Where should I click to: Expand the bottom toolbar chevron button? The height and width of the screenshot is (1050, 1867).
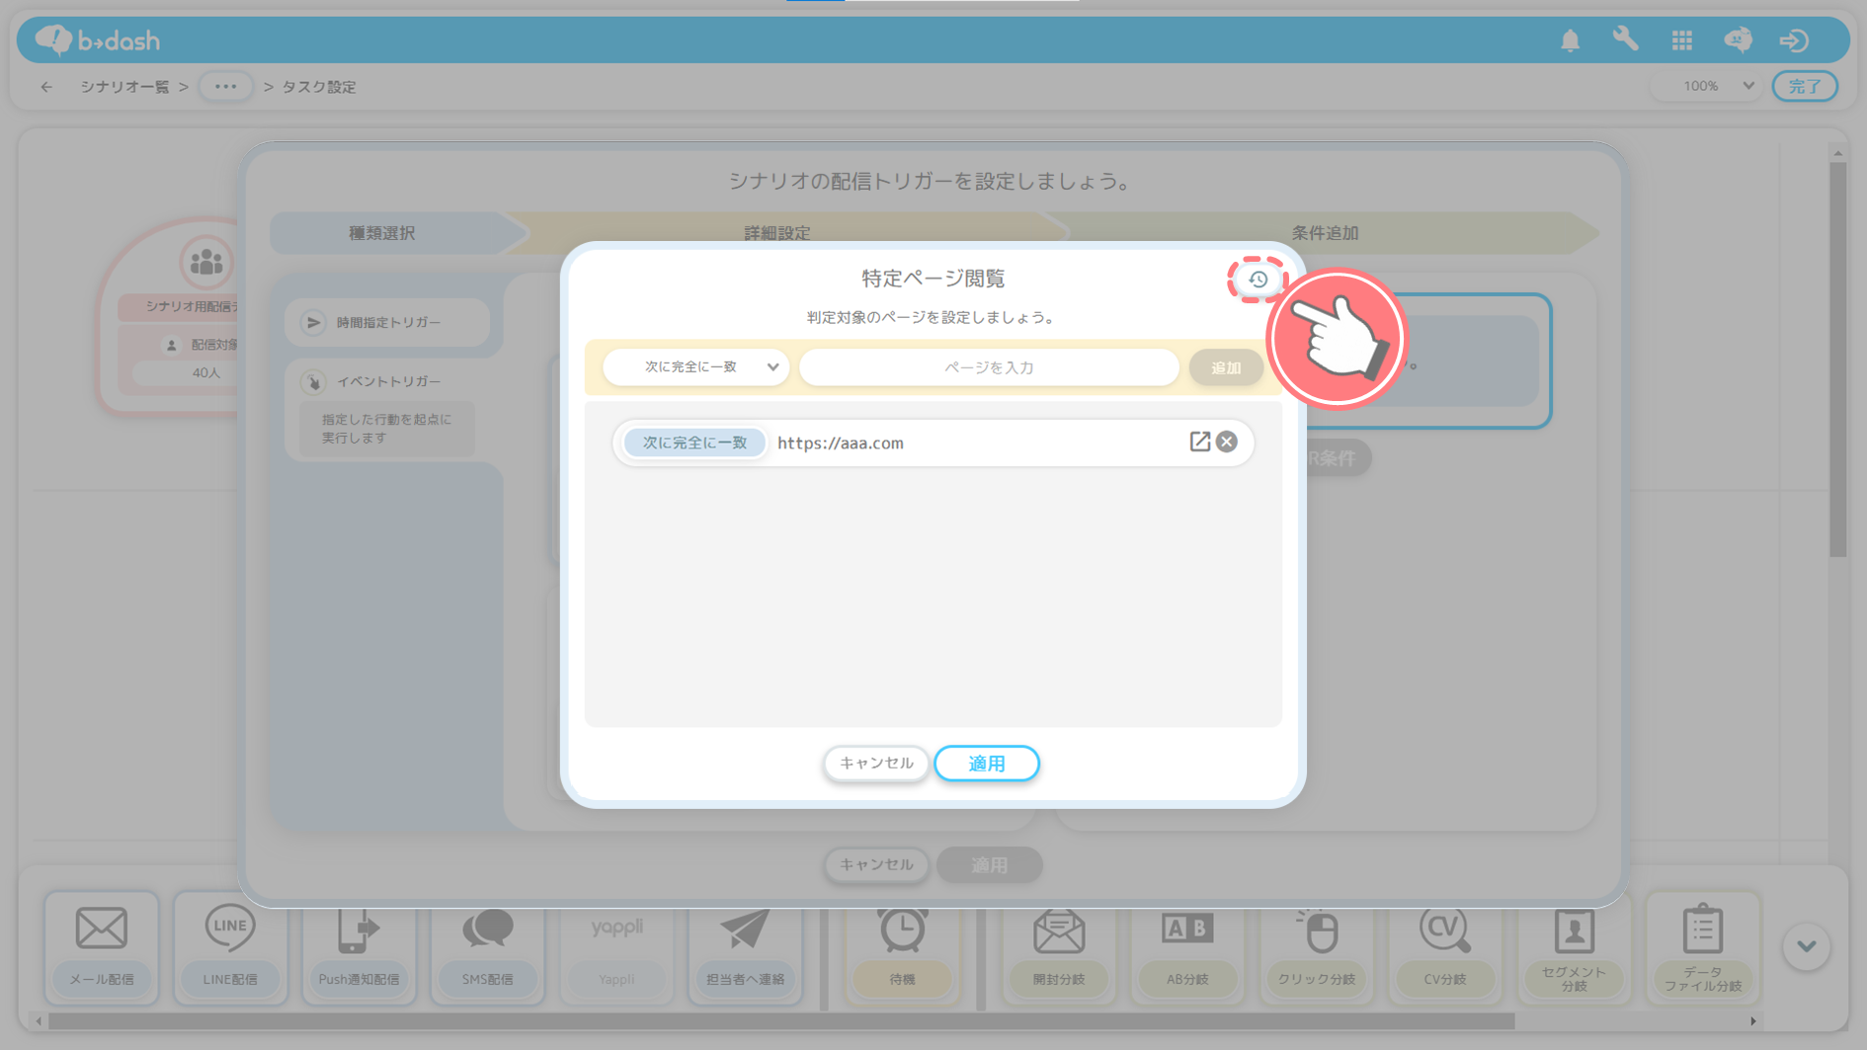pos(1806,946)
